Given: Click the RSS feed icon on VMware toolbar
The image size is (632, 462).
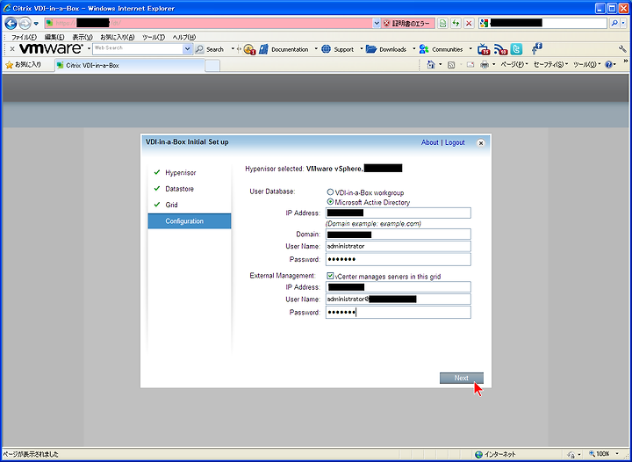Looking at the screenshot, I should coord(500,49).
